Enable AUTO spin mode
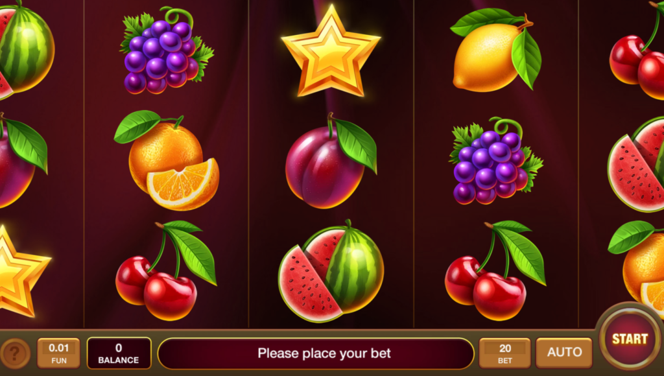This screenshot has height=376, width=664. pos(564,352)
